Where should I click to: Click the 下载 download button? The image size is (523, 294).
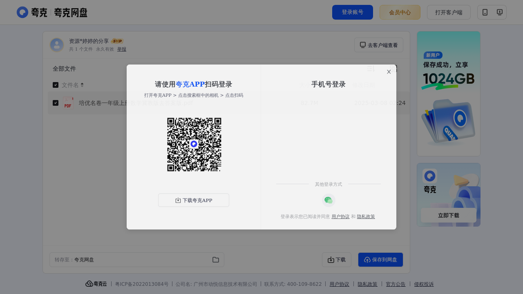(x=337, y=260)
